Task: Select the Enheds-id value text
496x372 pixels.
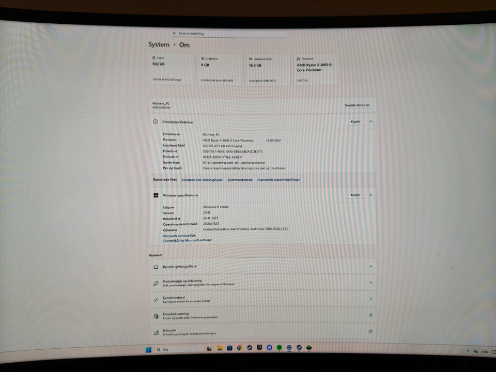Action: pos(233,151)
